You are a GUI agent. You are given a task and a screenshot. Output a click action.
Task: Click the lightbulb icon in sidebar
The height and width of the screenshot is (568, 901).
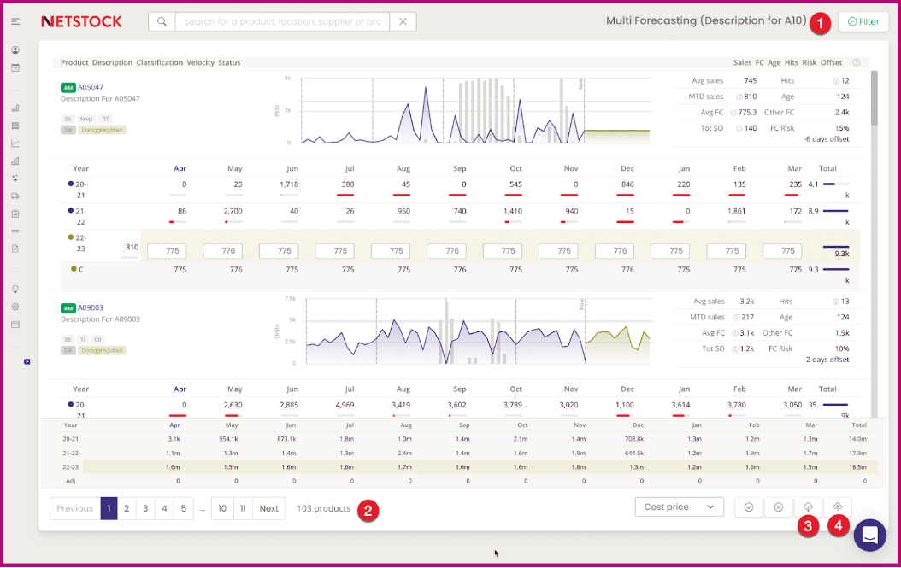(15, 289)
